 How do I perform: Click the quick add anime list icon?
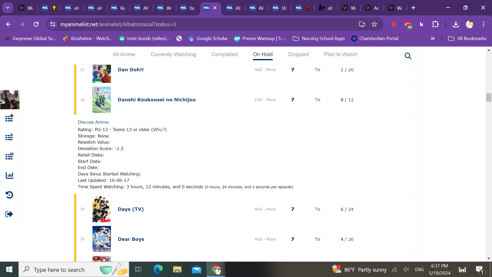click(9, 118)
